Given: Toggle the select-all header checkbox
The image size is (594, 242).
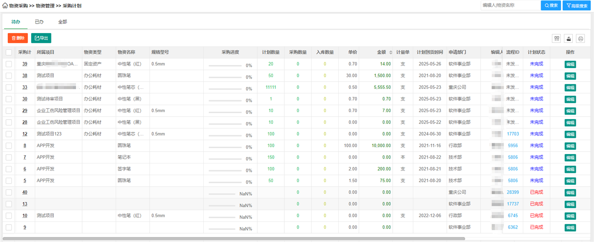Looking at the screenshot, I should click(9, 52).
